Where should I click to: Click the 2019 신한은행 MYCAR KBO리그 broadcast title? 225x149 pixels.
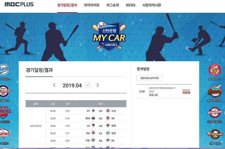tap(162, 88)
